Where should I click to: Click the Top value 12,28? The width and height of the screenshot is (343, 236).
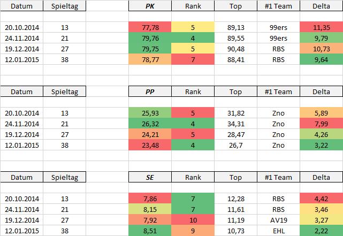tap(236, 199)
